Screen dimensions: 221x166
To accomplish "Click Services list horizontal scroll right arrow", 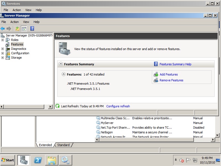I will (213, 140).
